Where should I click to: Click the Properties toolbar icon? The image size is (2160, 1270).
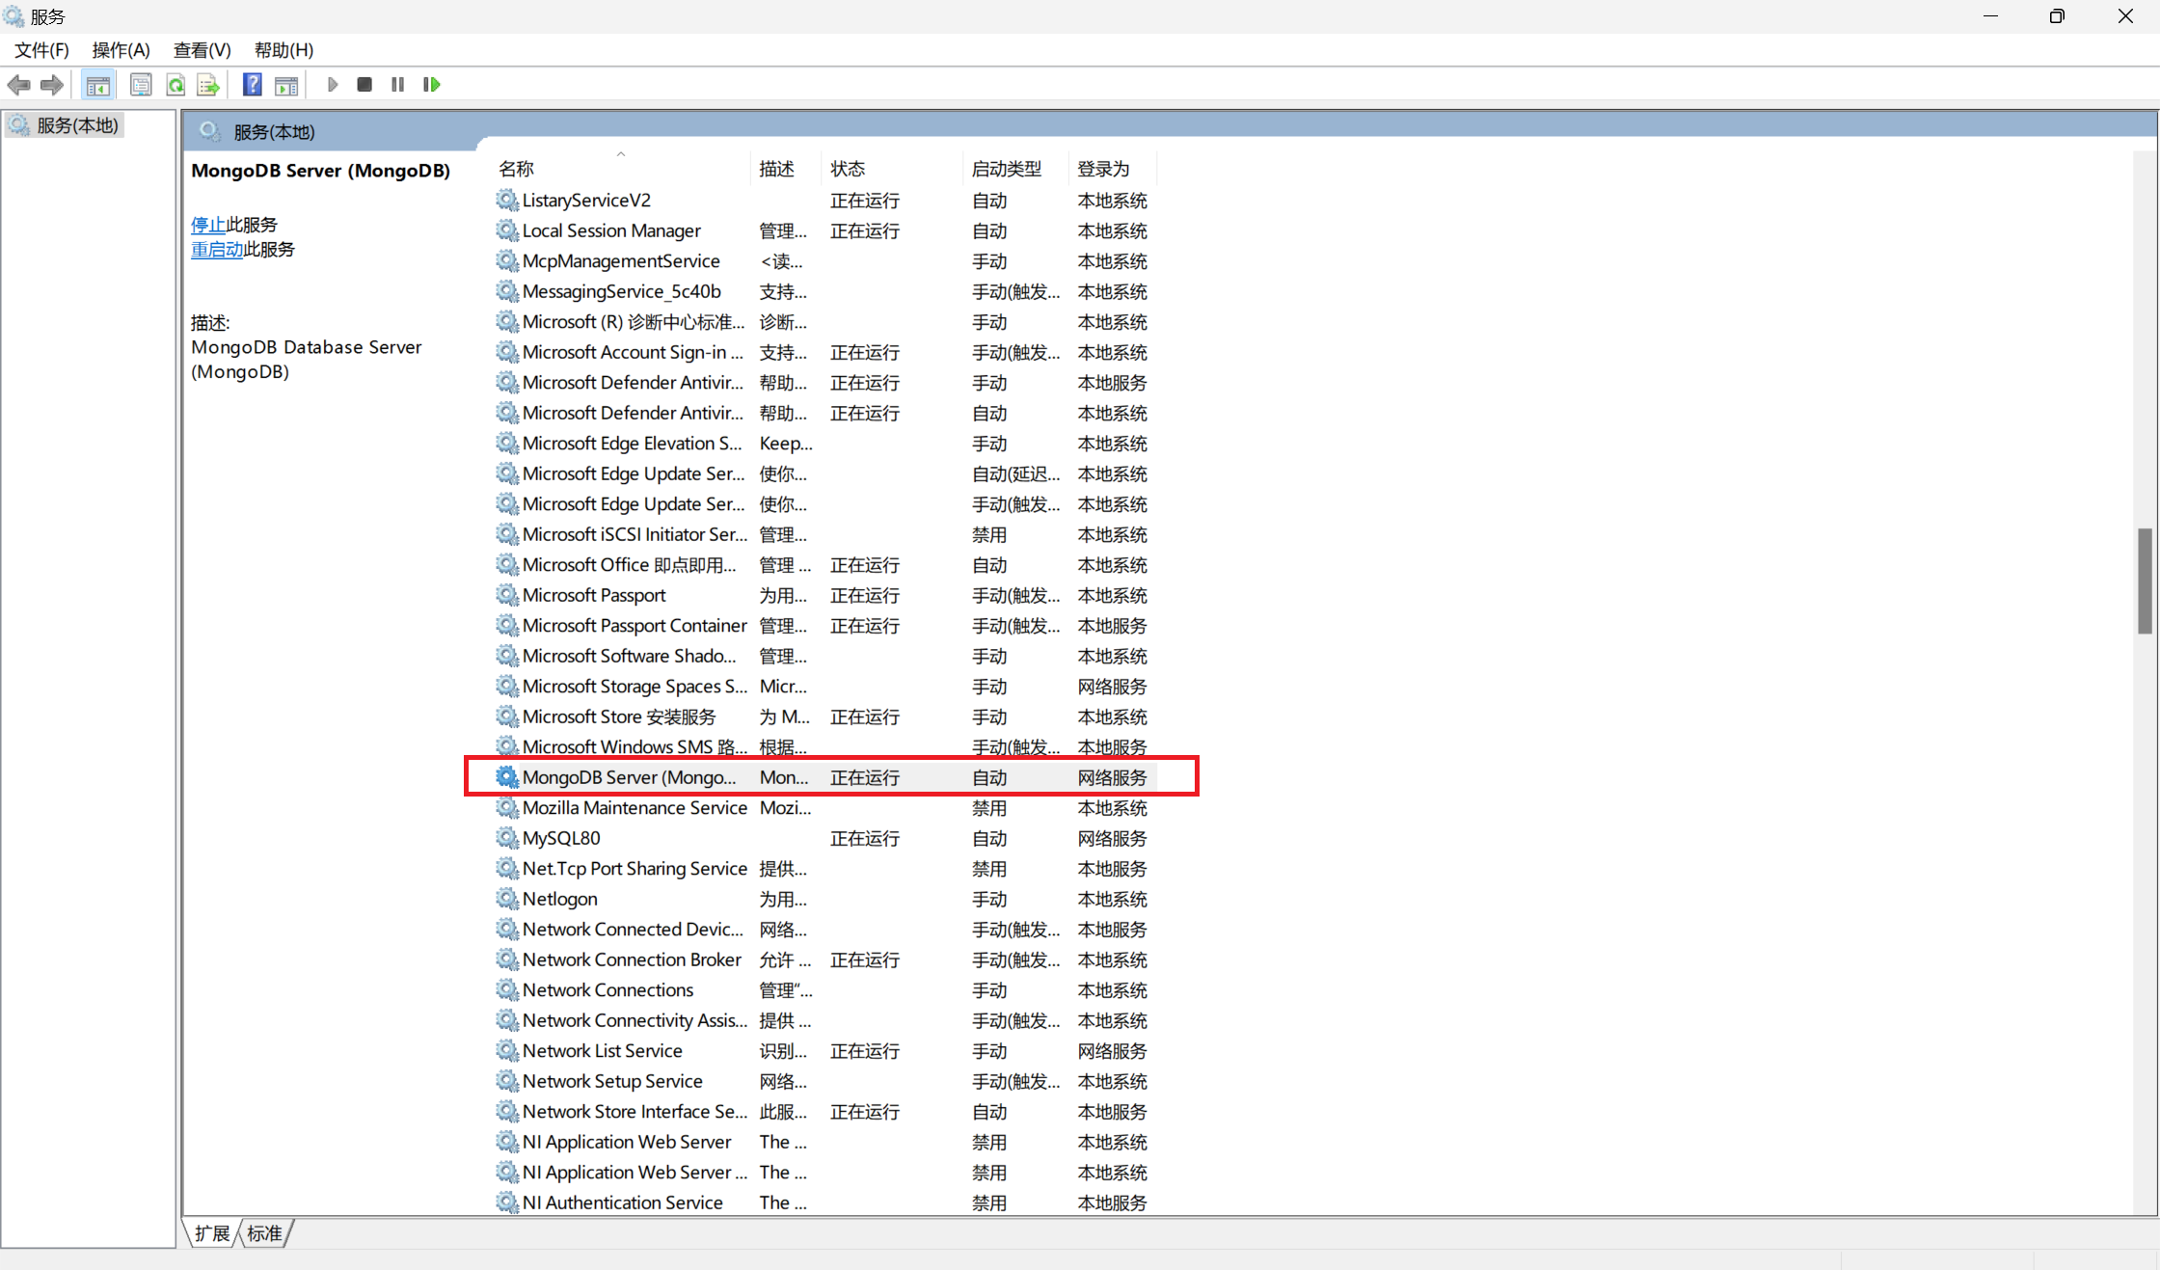click(x=141, y=85)
